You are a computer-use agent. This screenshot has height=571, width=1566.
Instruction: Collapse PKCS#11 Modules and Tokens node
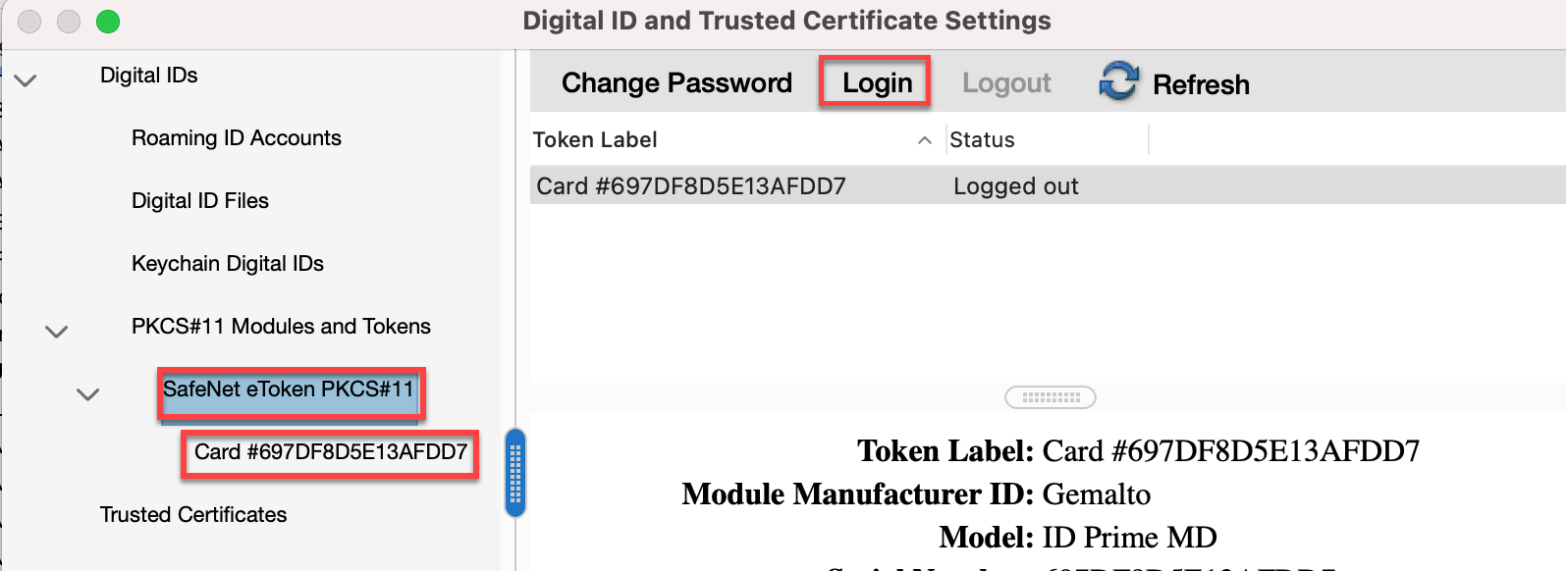(x=57, y=332)
